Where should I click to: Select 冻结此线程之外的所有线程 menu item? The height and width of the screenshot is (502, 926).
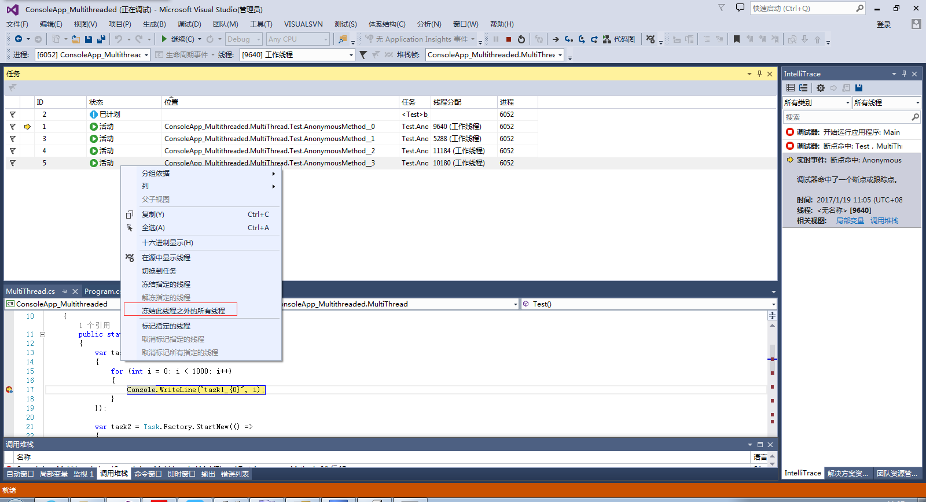click(x=202, y=311)
